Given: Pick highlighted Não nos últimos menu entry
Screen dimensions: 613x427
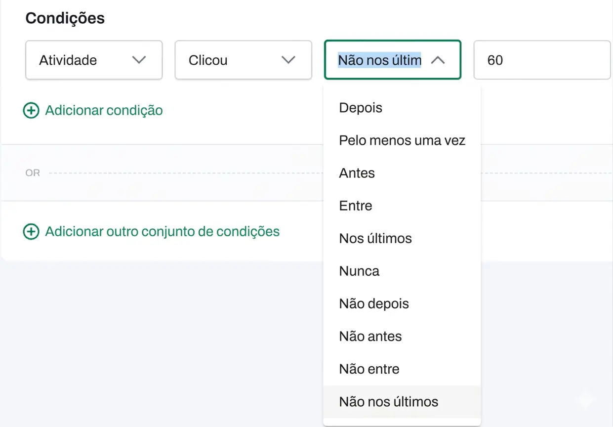Looking at the screenshot, I should [389, 401].
